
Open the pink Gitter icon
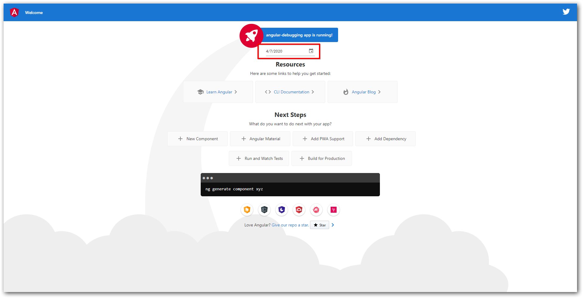(x=334, y=210)
